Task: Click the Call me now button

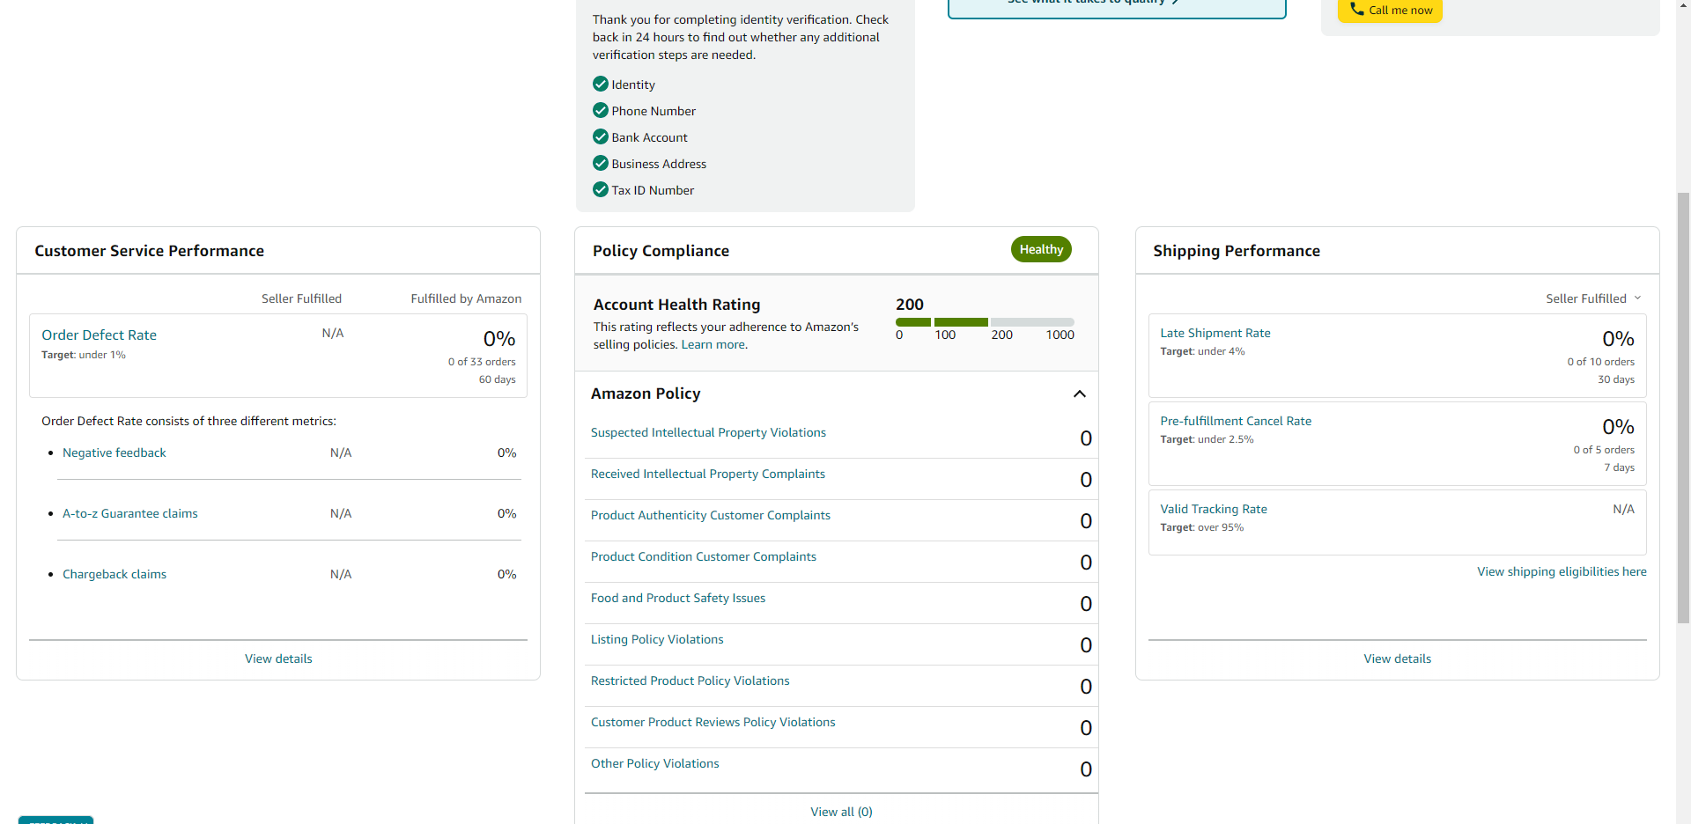Action: coord(1390,11)
